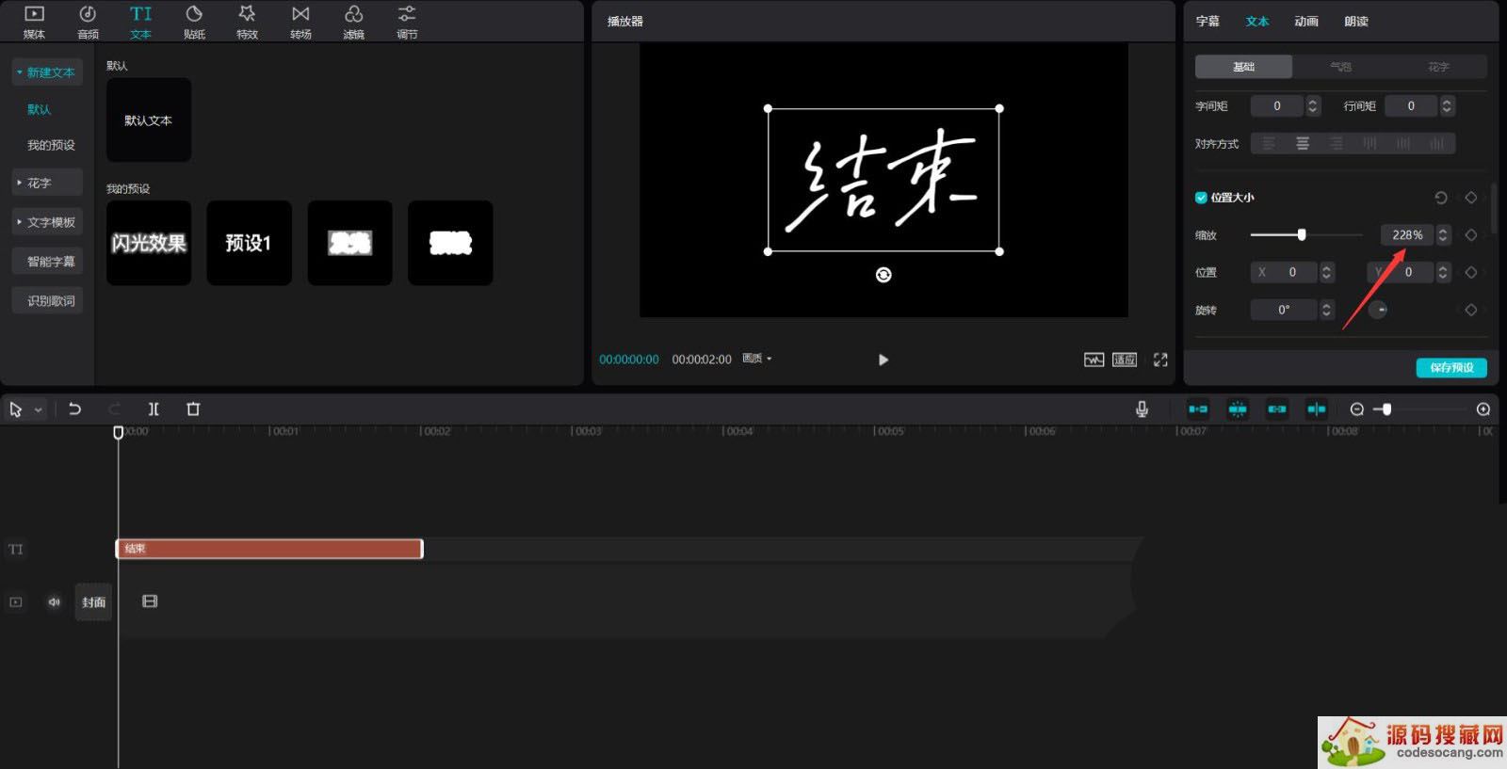The width and height of the screenshot is (1507, 769).
Task: Open 智能字幕 smart subtitles
Action: click(47, 261)
